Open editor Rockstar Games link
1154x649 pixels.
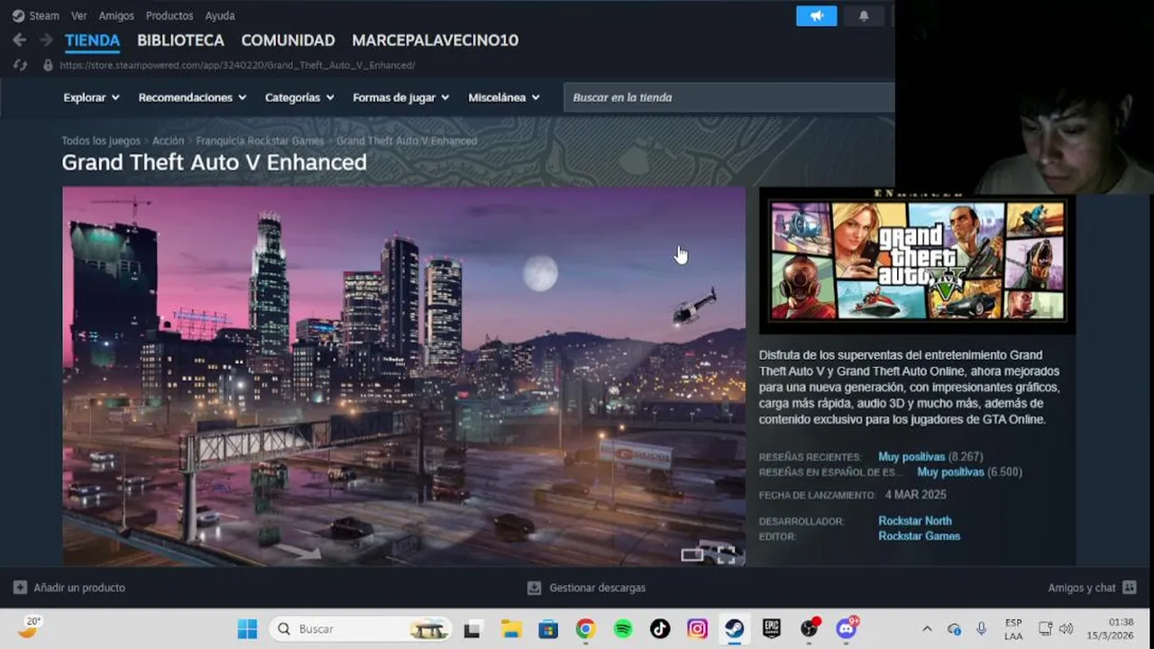(919, 536)
